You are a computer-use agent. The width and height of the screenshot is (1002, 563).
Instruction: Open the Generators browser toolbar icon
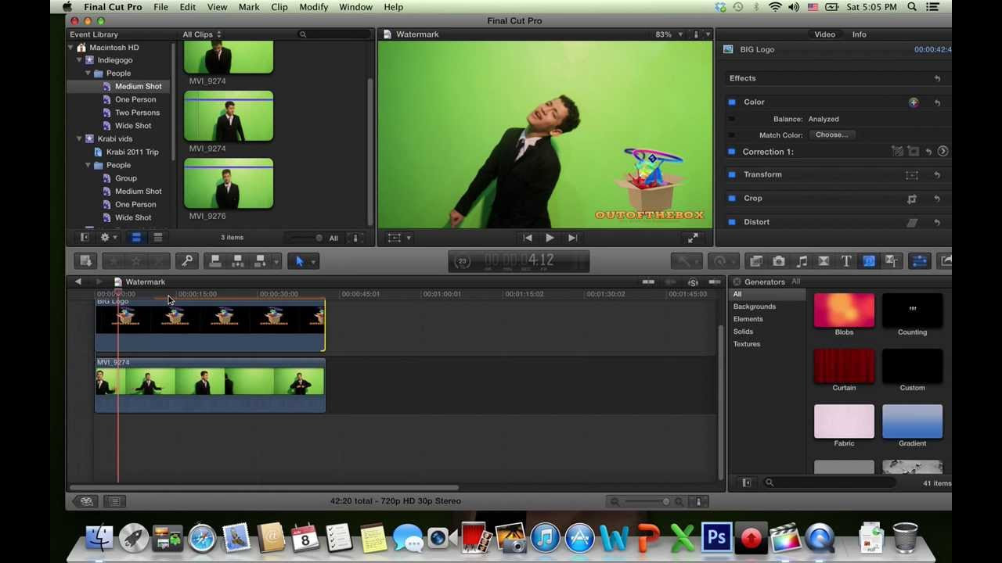point(869,261)
